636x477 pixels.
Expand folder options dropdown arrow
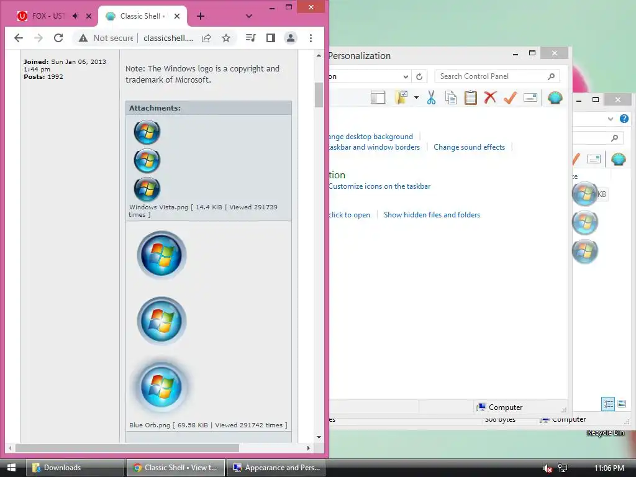(x=416, y=98)
